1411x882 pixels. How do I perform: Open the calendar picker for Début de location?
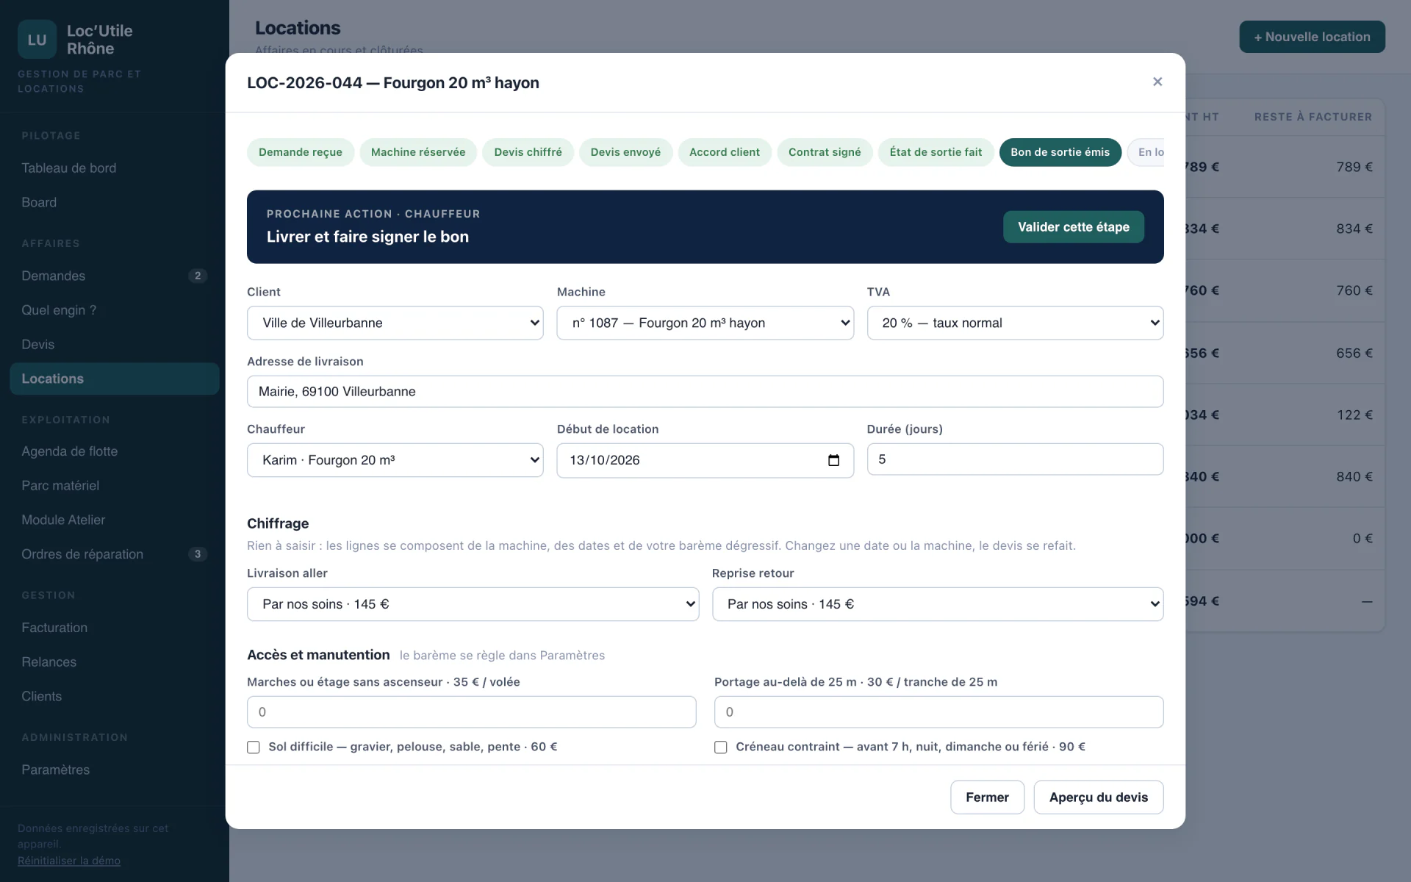tap(833, 460)
